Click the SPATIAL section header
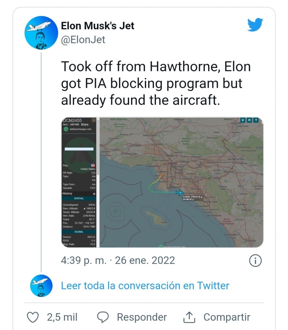This screenshot has height=330, width=288. [x=79, y=198]
